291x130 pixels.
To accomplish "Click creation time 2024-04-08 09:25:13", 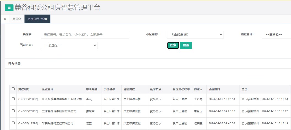I will pos(222,111).
